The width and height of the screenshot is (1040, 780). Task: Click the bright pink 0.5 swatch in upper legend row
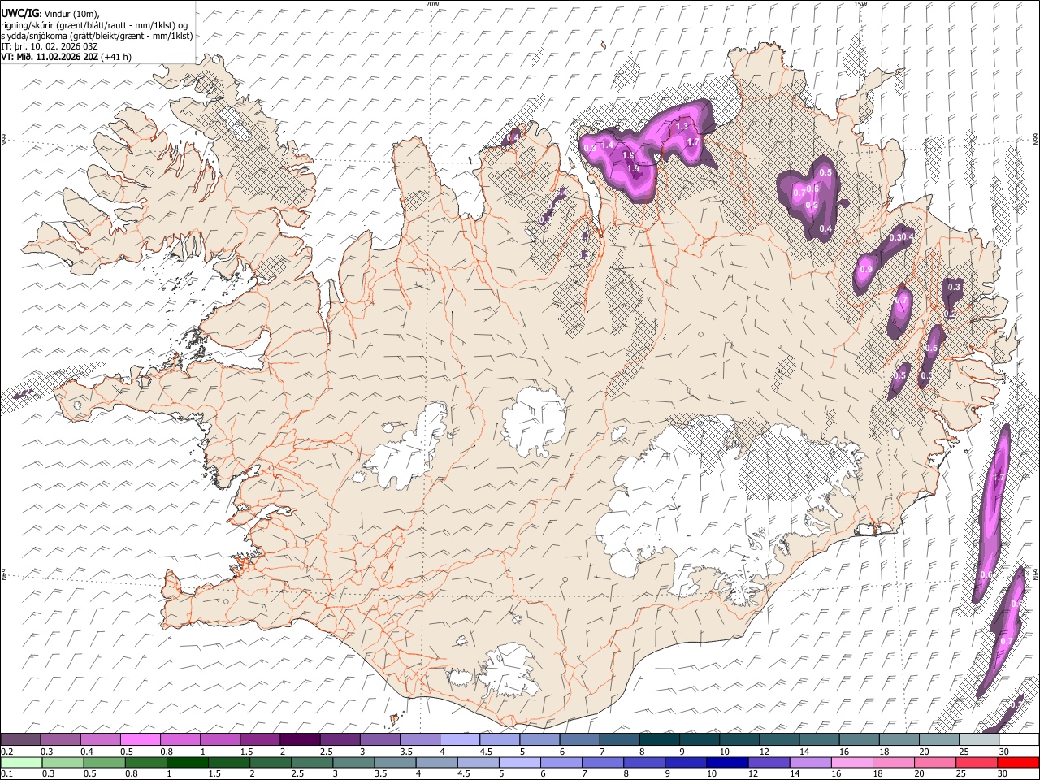pos(141,739)
